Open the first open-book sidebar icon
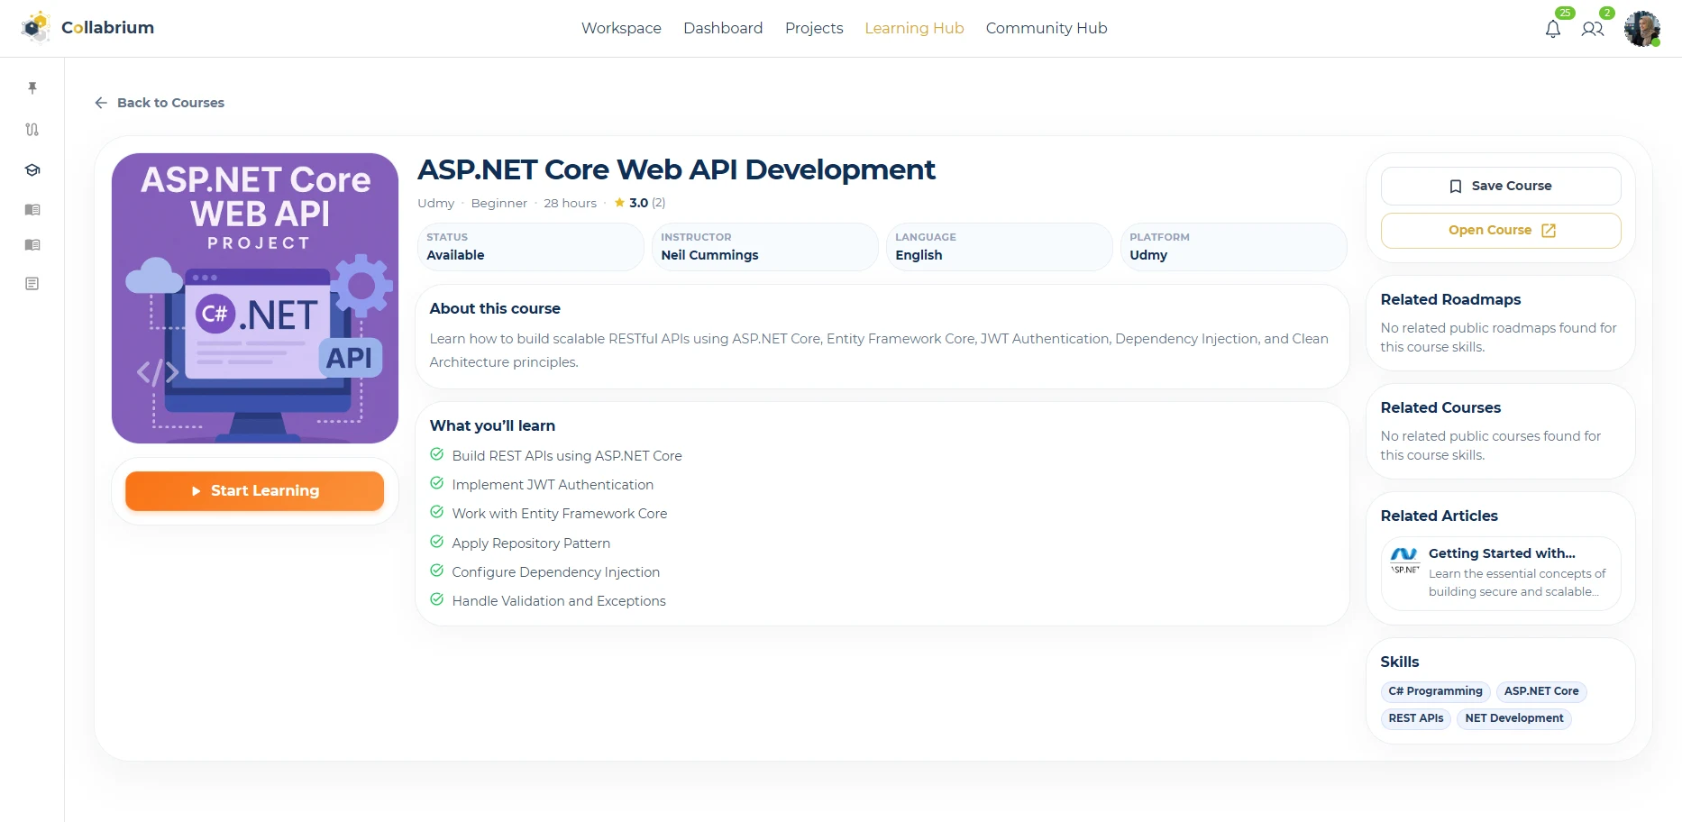Screen dimensions: 1682x822 pos(32,209)
